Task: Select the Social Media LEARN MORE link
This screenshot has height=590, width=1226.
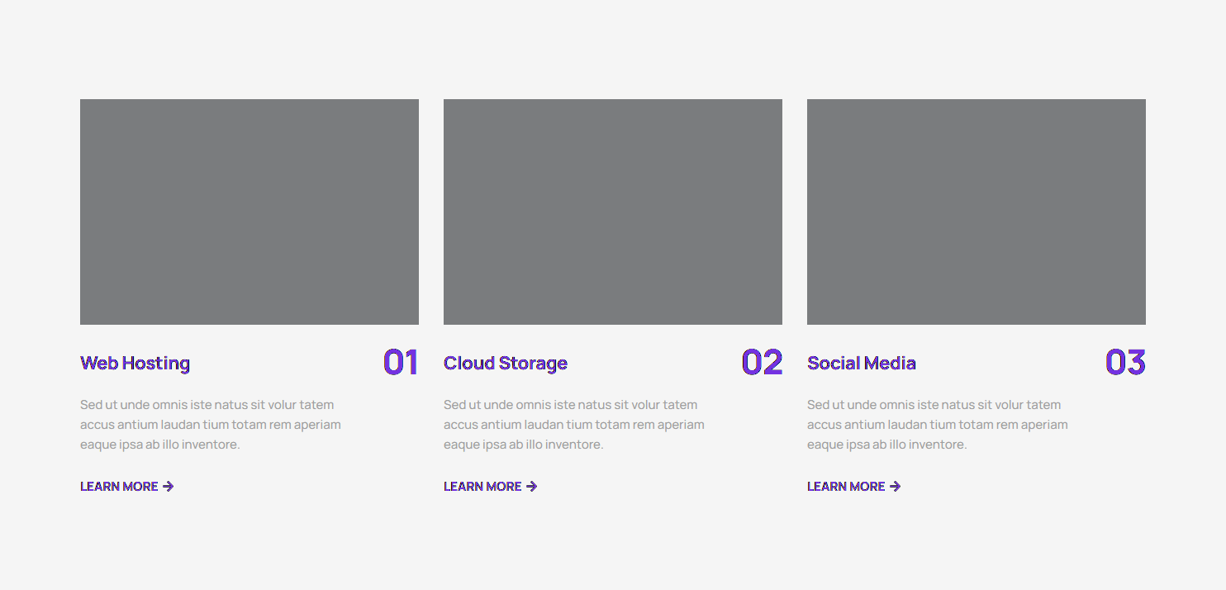Action: (x=846, y=487)
